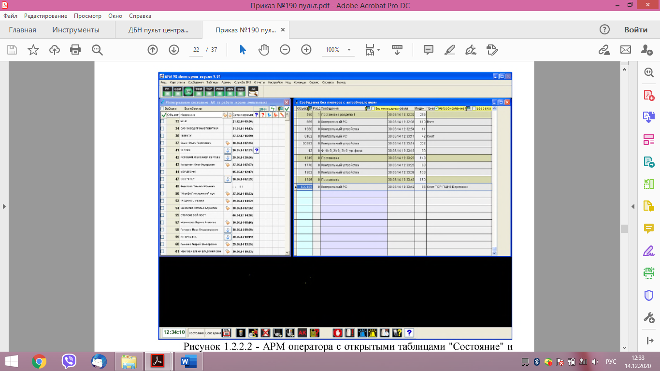Bookmark this file with the star icon

coord(33,50)
